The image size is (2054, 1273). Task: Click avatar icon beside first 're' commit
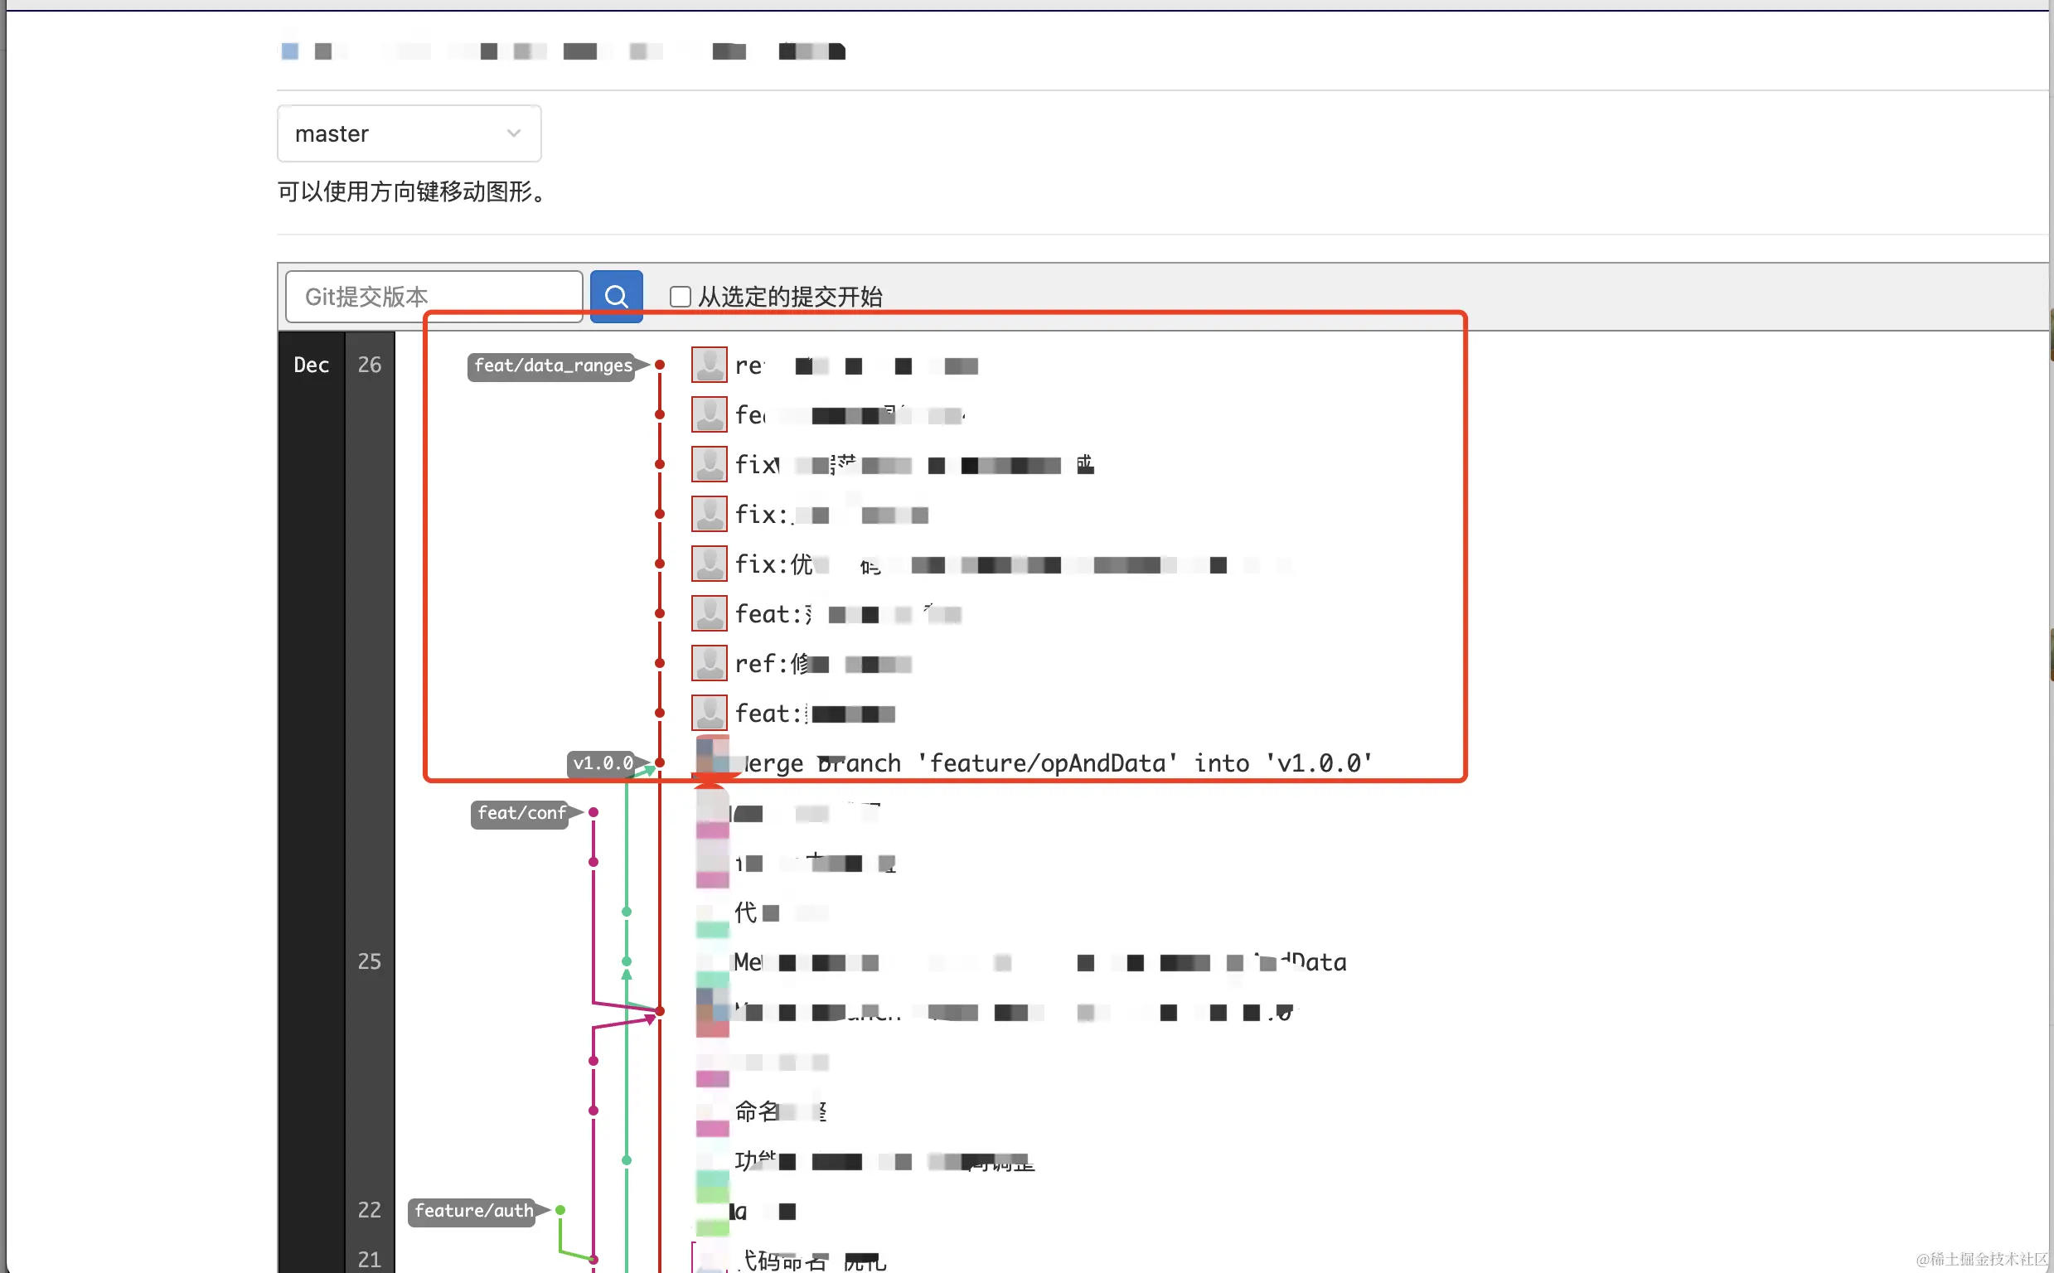coord(709,365)
